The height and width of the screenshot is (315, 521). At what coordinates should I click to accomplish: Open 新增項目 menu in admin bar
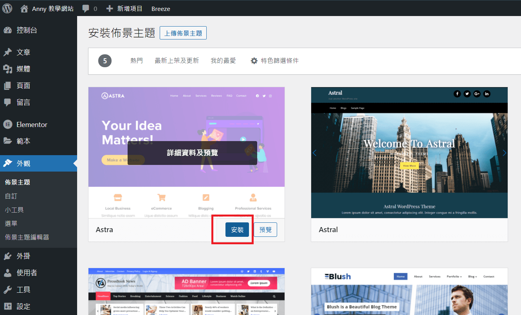click(x=130, y=8)
